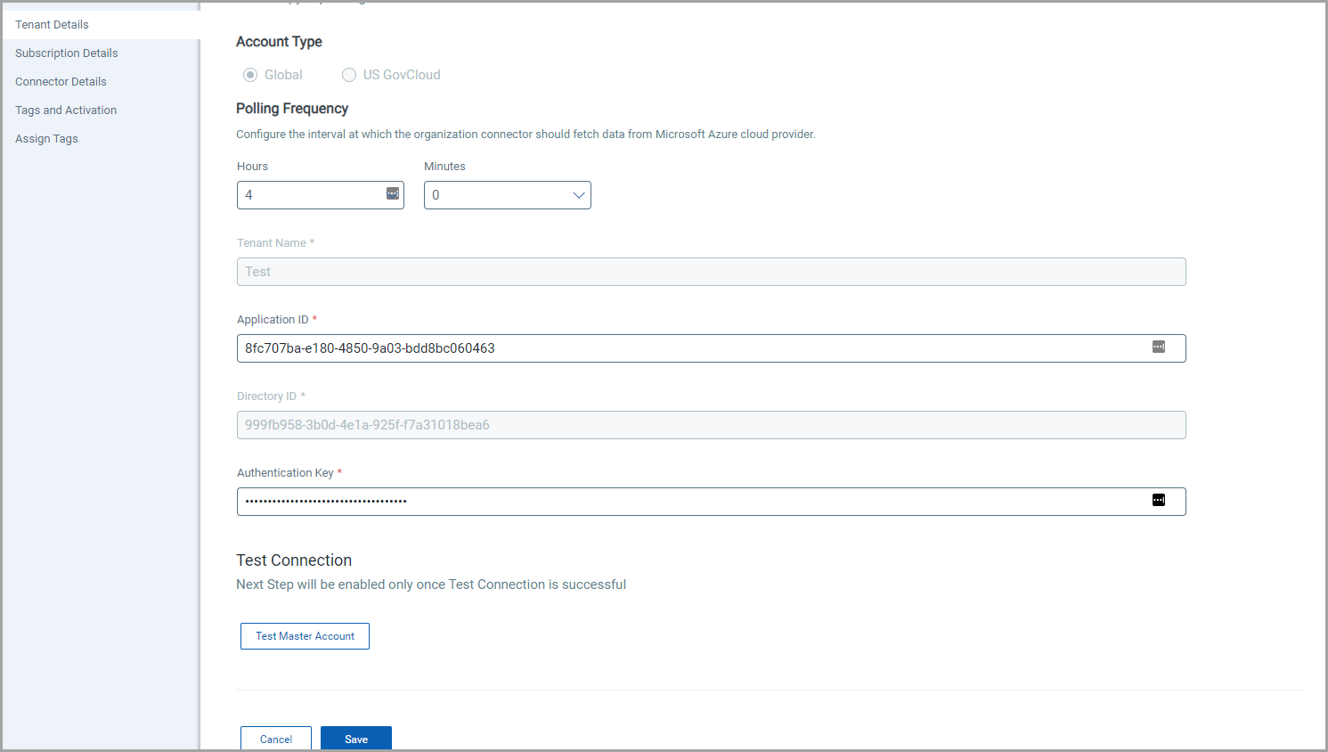Switch to Connector Details step

pyautogui.click(x=61, y=82)
